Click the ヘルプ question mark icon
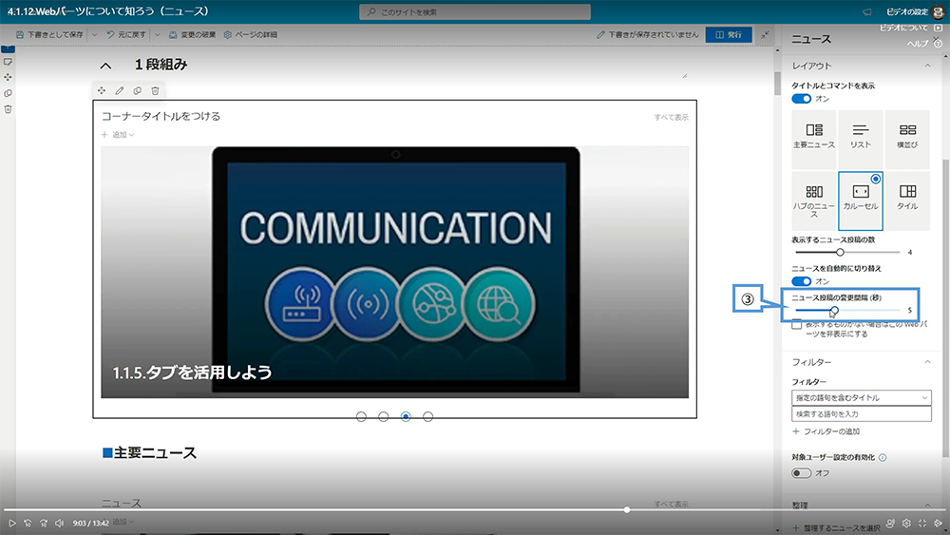Screen dimensions: 950x535 click(x=938, y=44)
